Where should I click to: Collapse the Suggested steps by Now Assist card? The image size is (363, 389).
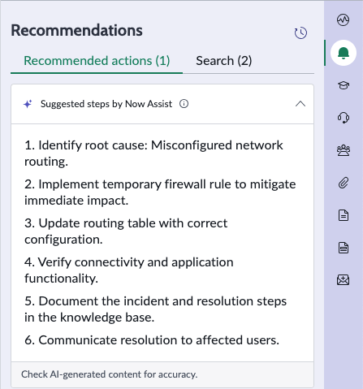(x=300, y=104)
